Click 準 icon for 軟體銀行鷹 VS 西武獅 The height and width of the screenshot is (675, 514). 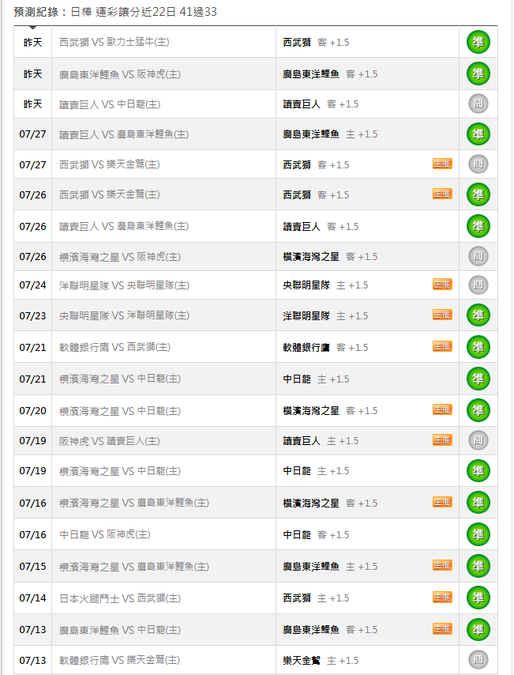pyautogui.click(x=478, y=347)
